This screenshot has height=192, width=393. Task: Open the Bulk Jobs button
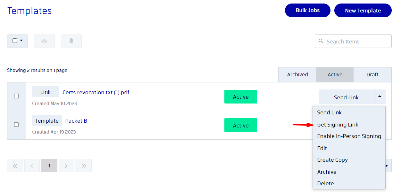click(308, 11)
